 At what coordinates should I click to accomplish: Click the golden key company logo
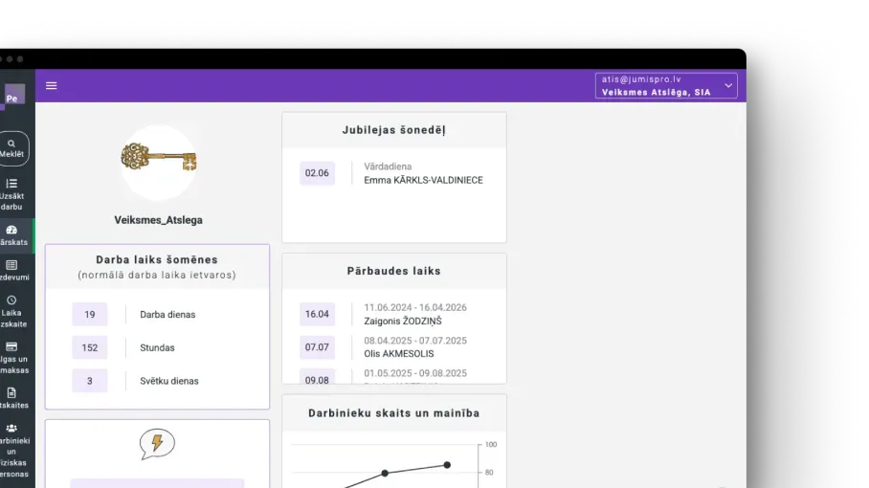click(159, 158)
